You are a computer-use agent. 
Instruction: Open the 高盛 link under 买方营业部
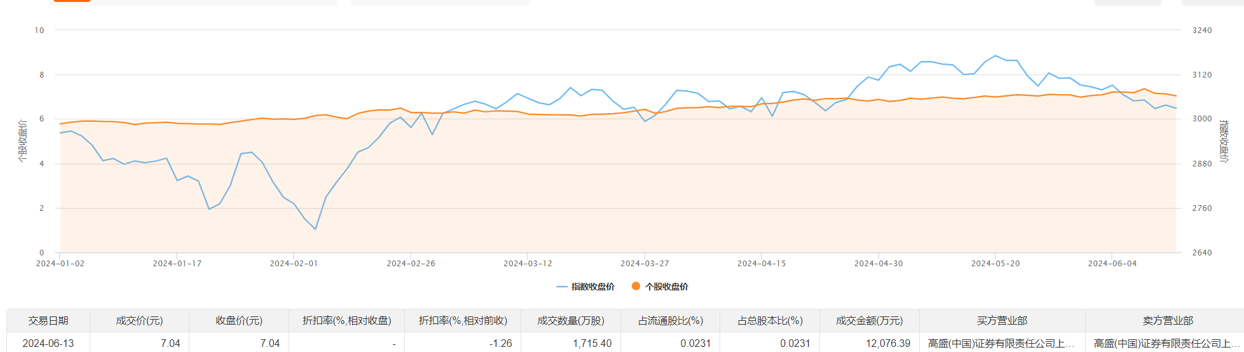[x=1001, y=343]
